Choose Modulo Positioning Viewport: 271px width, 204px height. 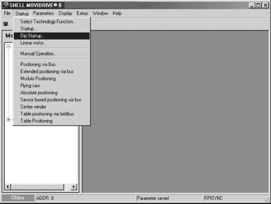point(52,79)
